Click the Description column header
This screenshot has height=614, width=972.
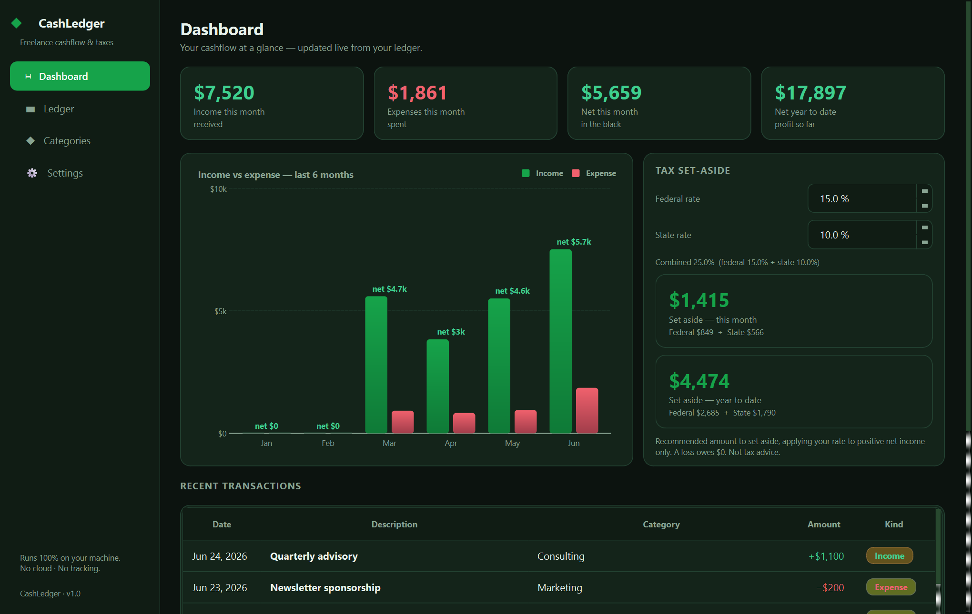click(395, 524)
